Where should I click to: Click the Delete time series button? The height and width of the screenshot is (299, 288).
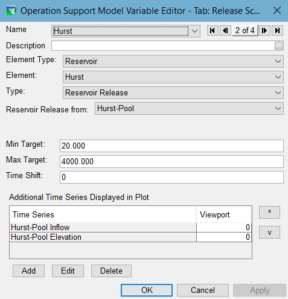tap(111, 271)
